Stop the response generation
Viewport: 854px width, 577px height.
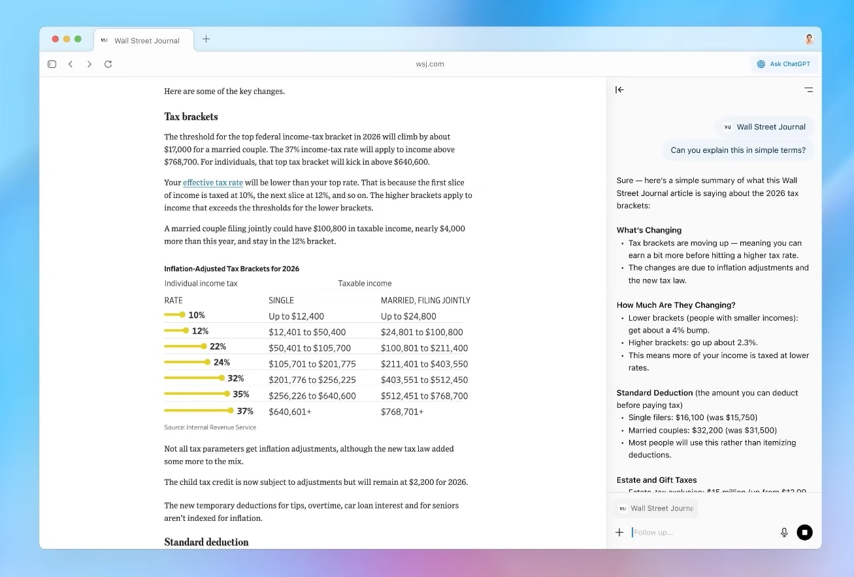click(804, 533)
